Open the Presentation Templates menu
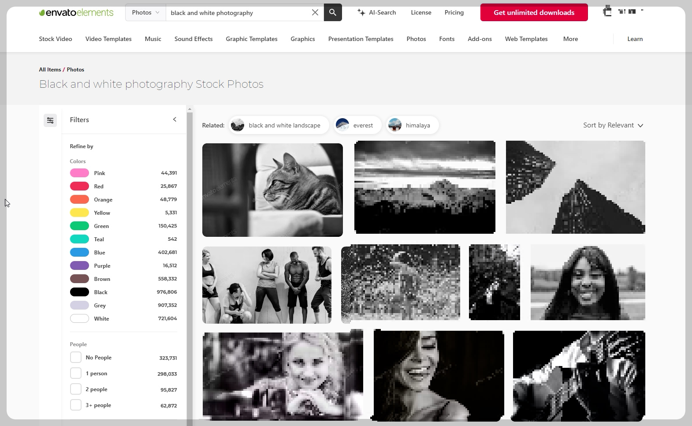692x426 pixels. click(x=361, y=39)
